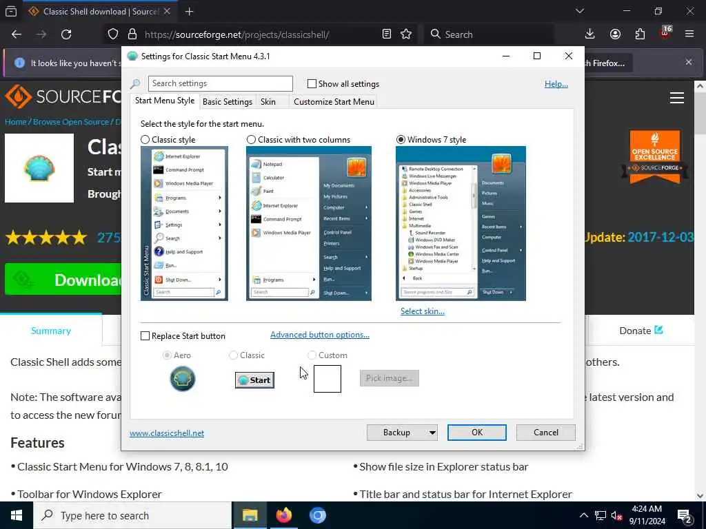Switch to Start Menu Style tab

tap(165, 101)
